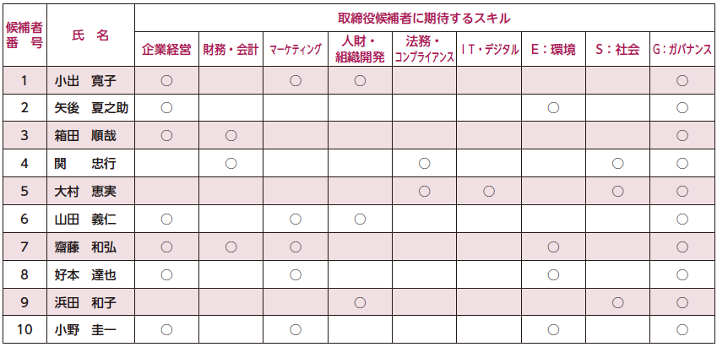Click candidate number 10
Screen dimensions: 717x347
(x=24, y=329)
